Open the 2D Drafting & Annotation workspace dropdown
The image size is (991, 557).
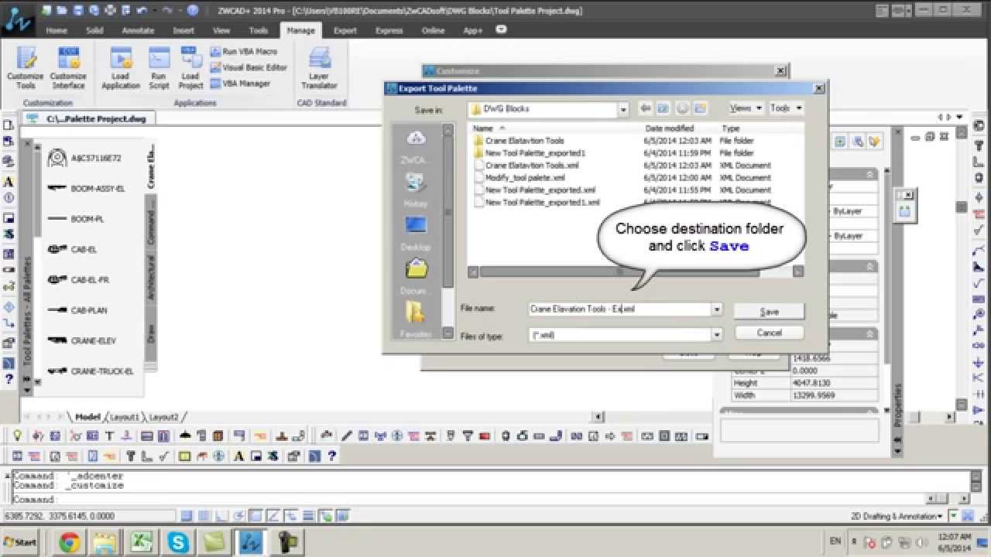[x=898, y=516]
